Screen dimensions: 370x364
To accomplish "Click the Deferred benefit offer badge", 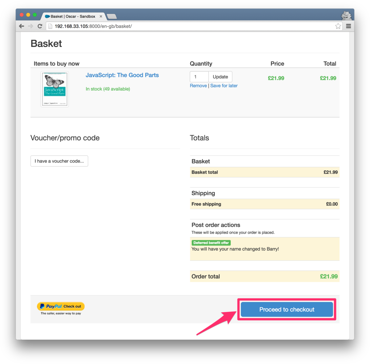I will pyautogui.click(x=211, y=243).
